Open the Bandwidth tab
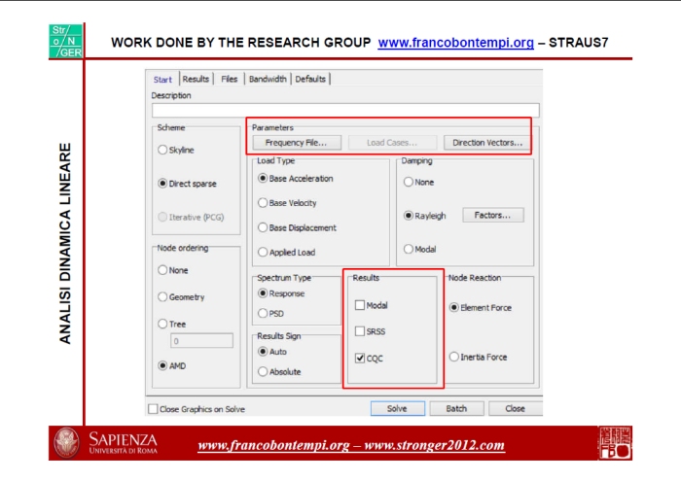Viewport: 681px width, 481px height. pos(267,79)
